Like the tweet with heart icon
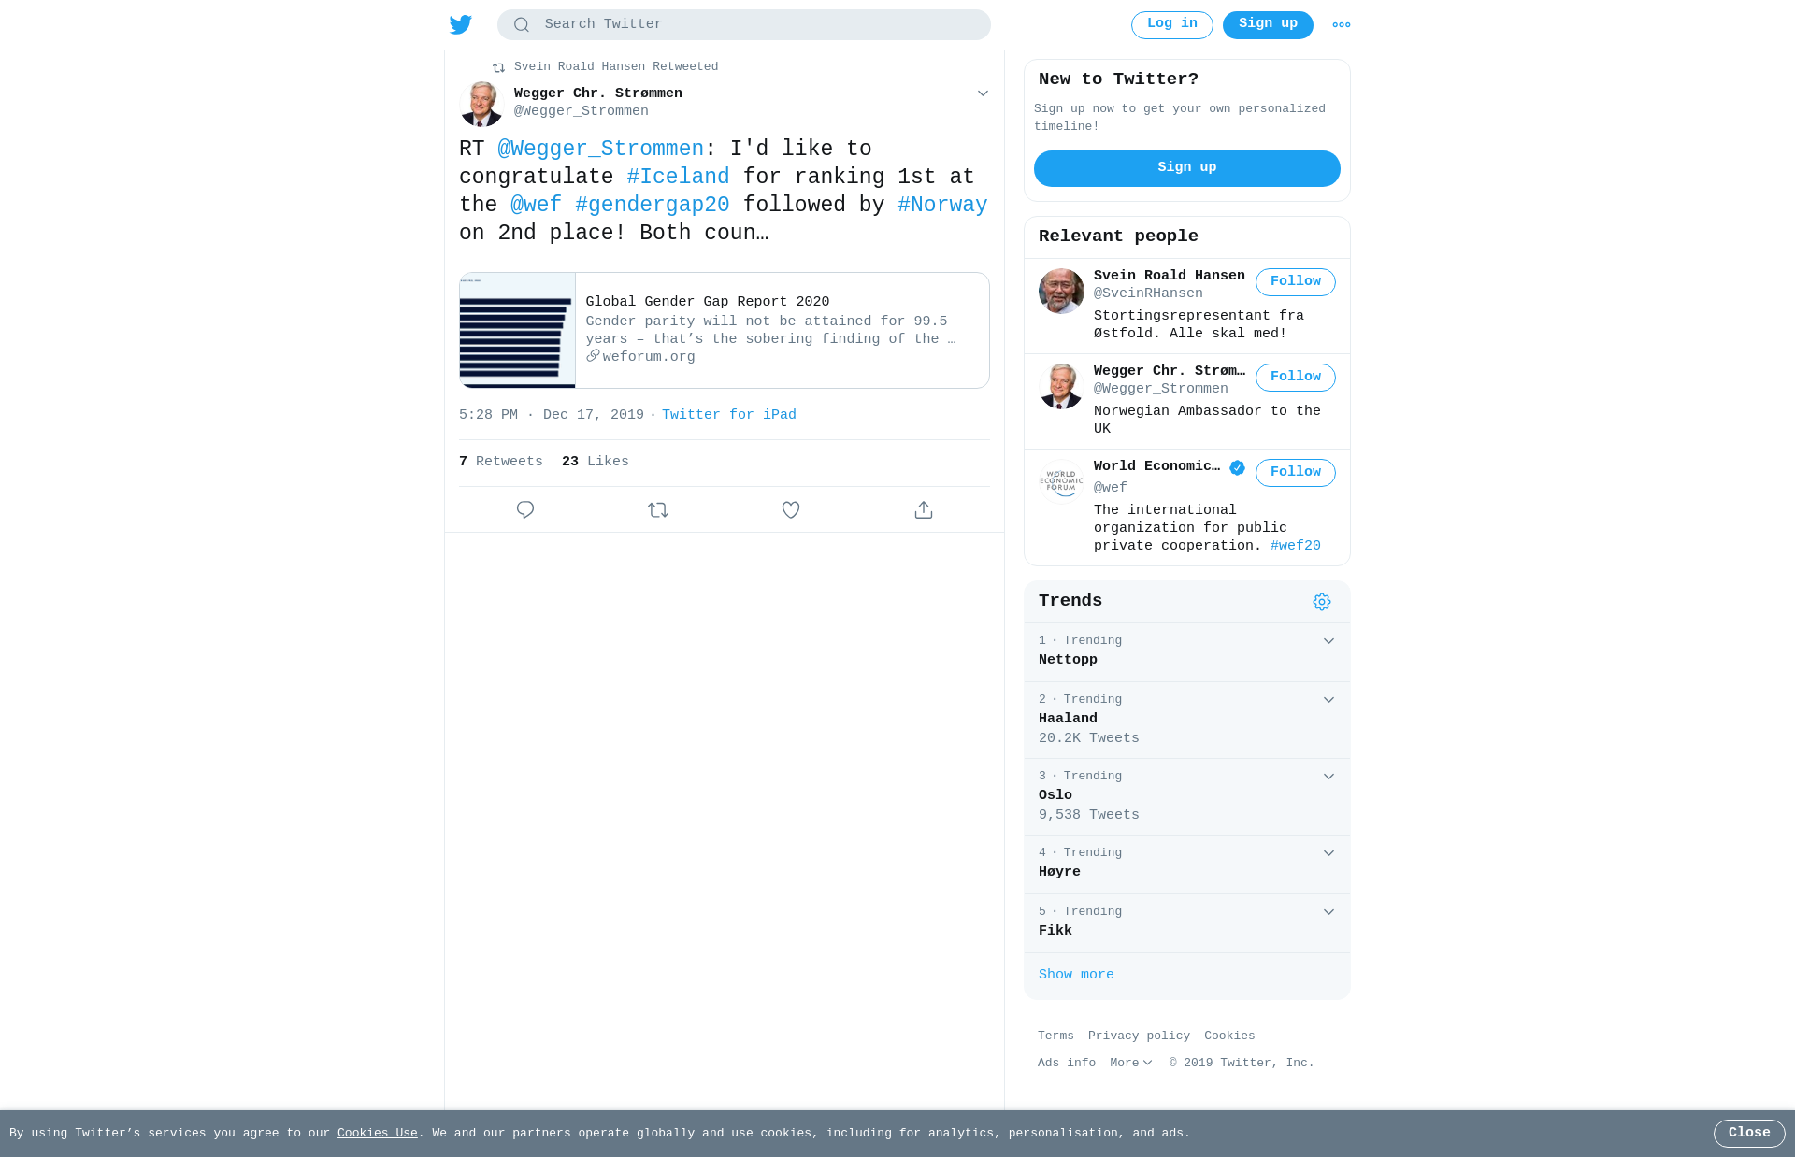 tap(791, 509)
